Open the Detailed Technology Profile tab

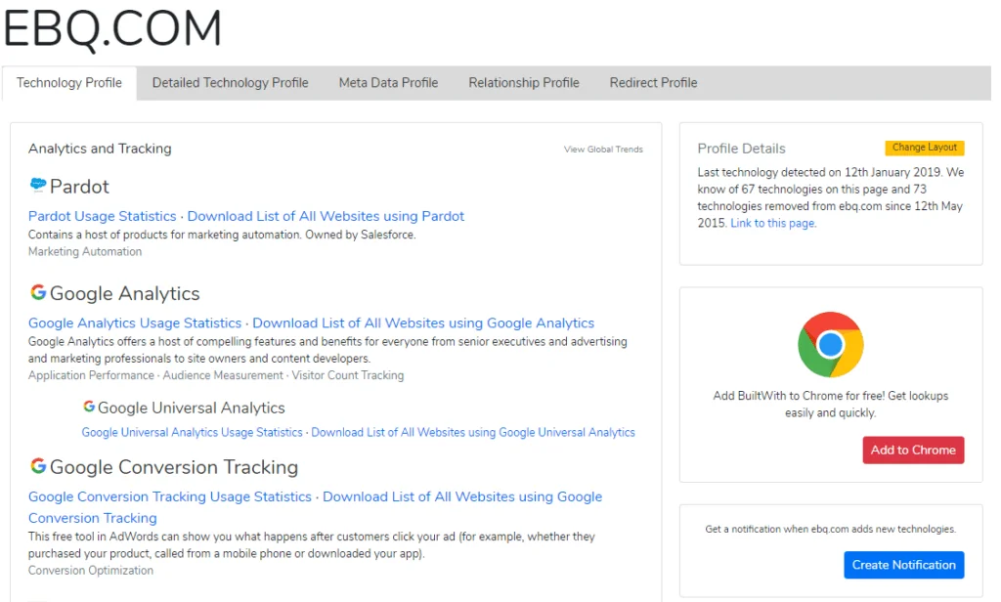pyautogui.click(x=230, y=83)
